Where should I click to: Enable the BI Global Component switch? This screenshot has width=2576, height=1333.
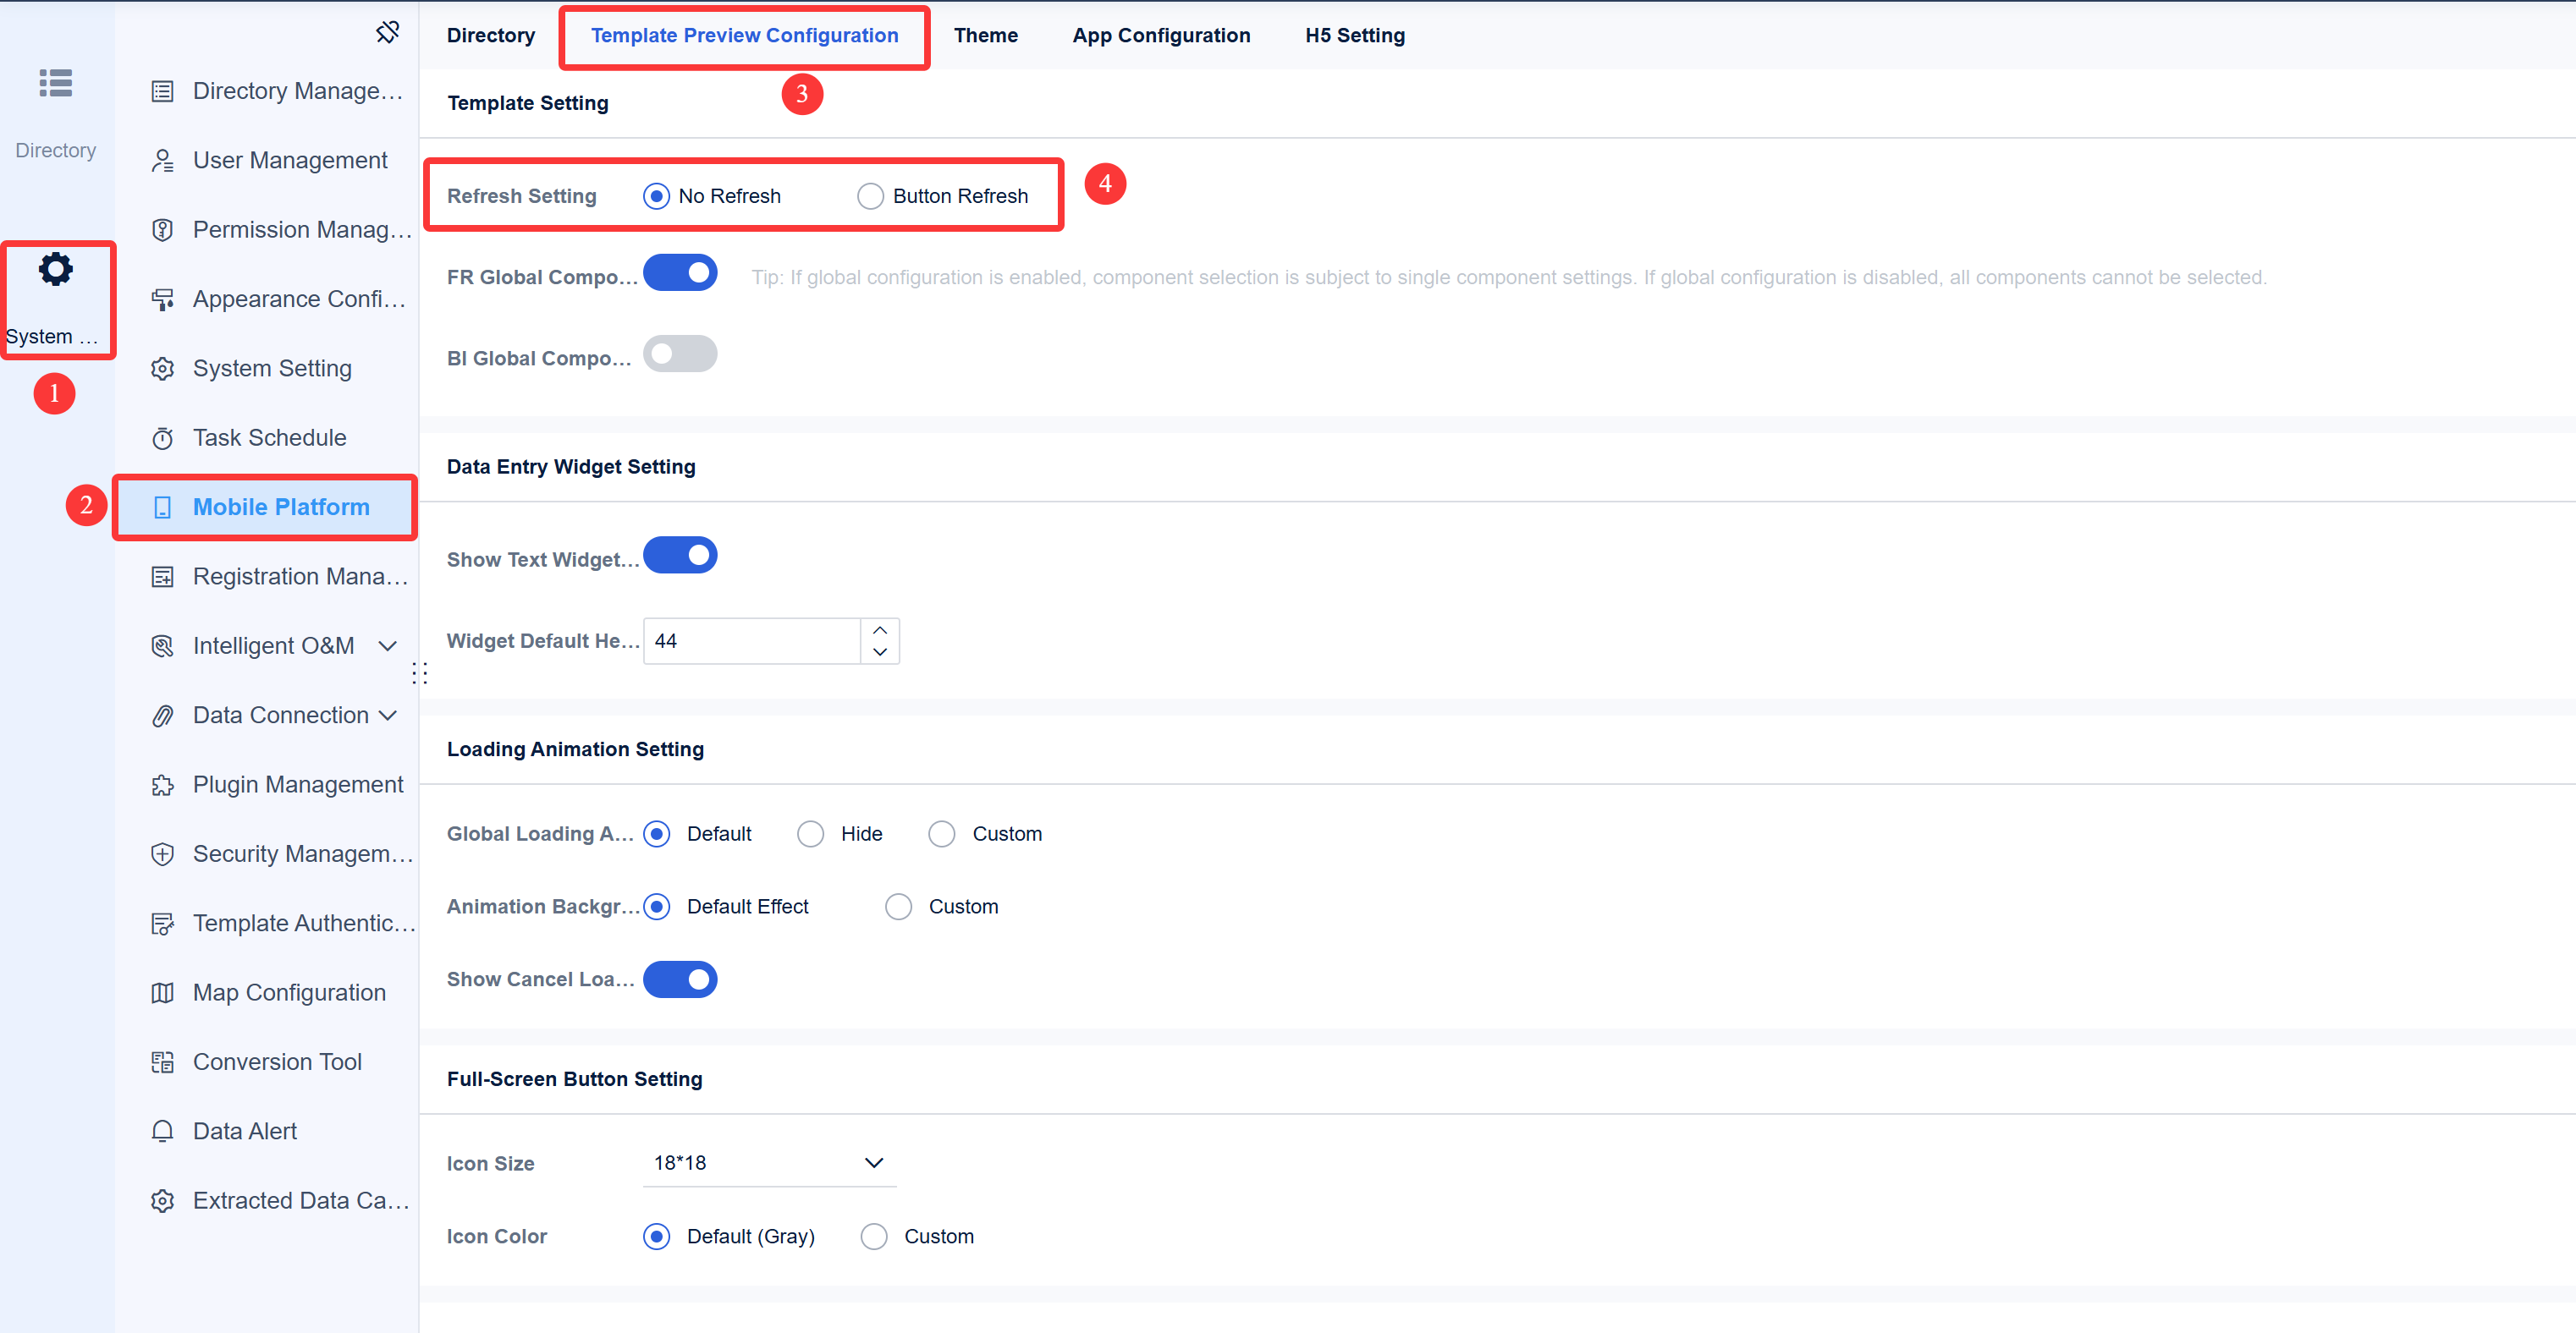click(680, 354)
